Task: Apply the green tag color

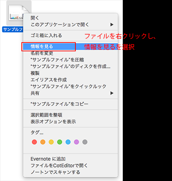Action: [x=60, y=142]
